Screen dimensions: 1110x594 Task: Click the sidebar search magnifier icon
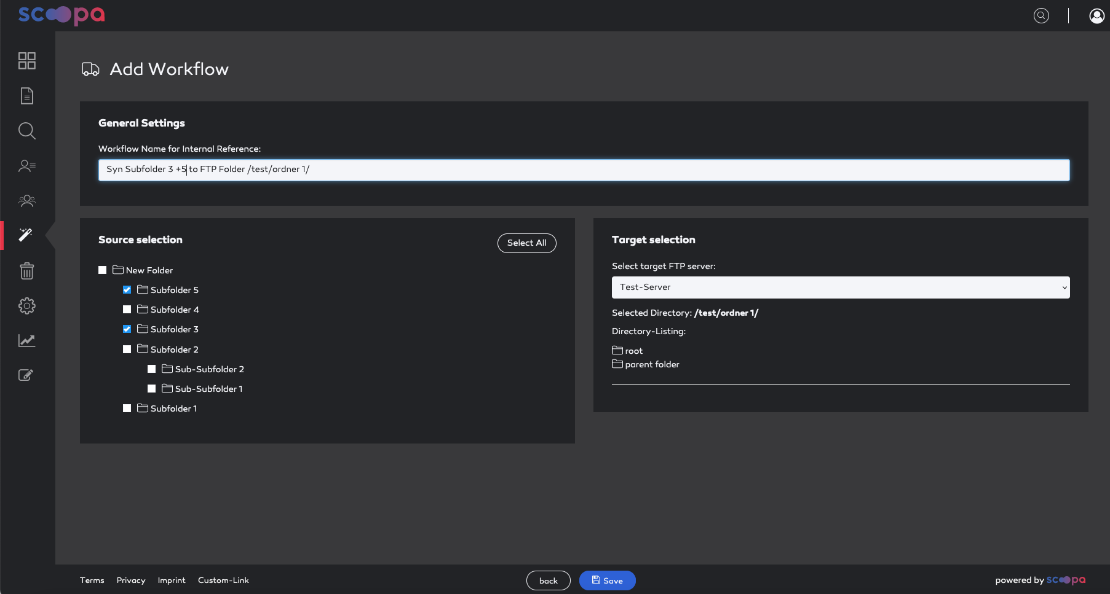[27, 131]
